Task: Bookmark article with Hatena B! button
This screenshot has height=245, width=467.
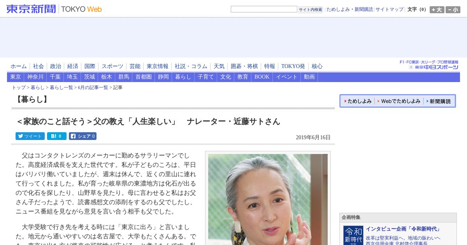Action: point(57,136)
